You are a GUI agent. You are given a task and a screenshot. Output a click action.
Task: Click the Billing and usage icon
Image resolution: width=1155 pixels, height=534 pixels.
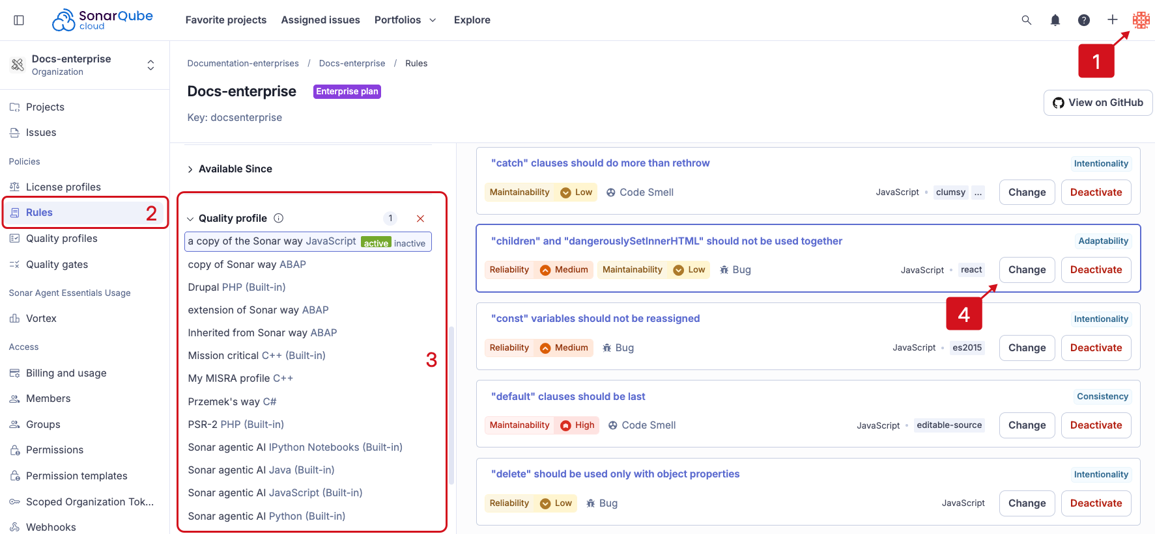[14, 373]
